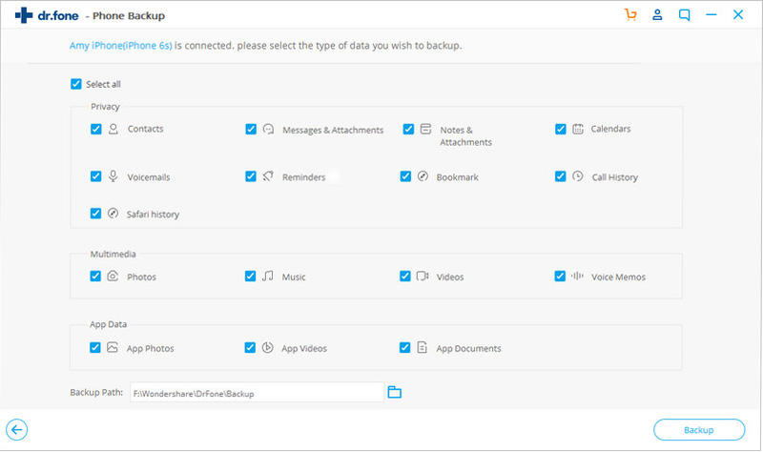Click the Amy iPhone(iPhone 6s) device link
763x452 pixels.
[121, 45]
